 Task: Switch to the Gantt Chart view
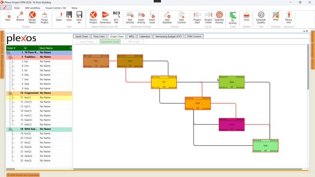(82, 36)
